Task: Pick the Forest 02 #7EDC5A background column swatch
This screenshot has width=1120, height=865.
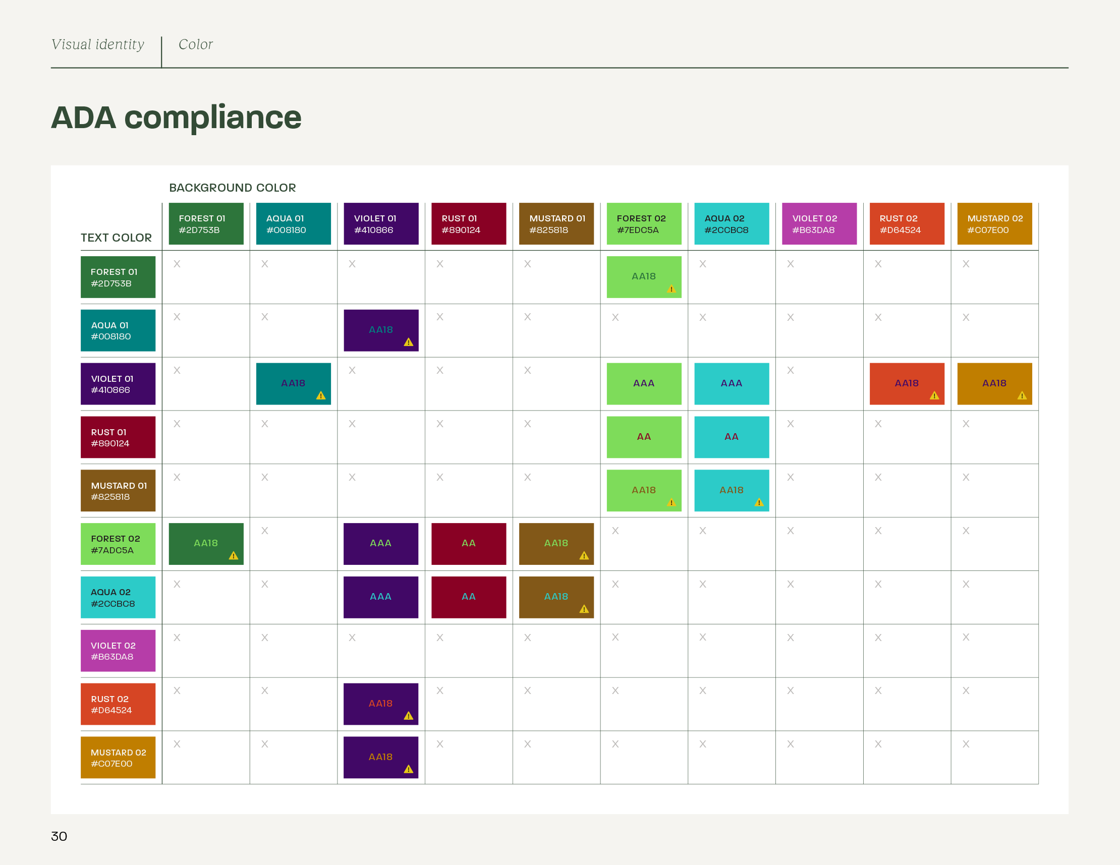Action: point(644,223)
